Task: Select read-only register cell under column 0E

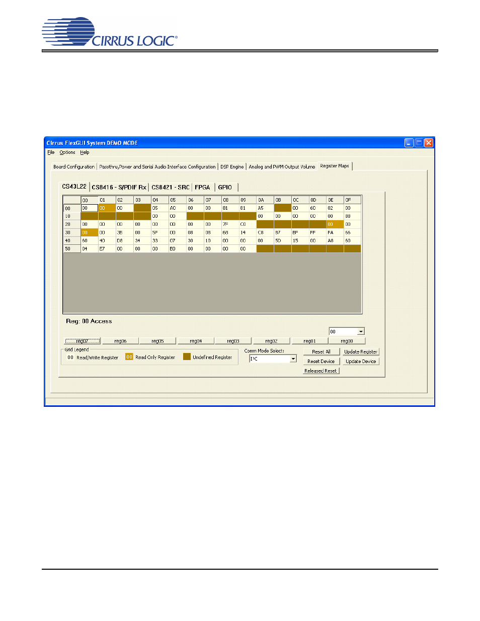Action: (335, 224)
